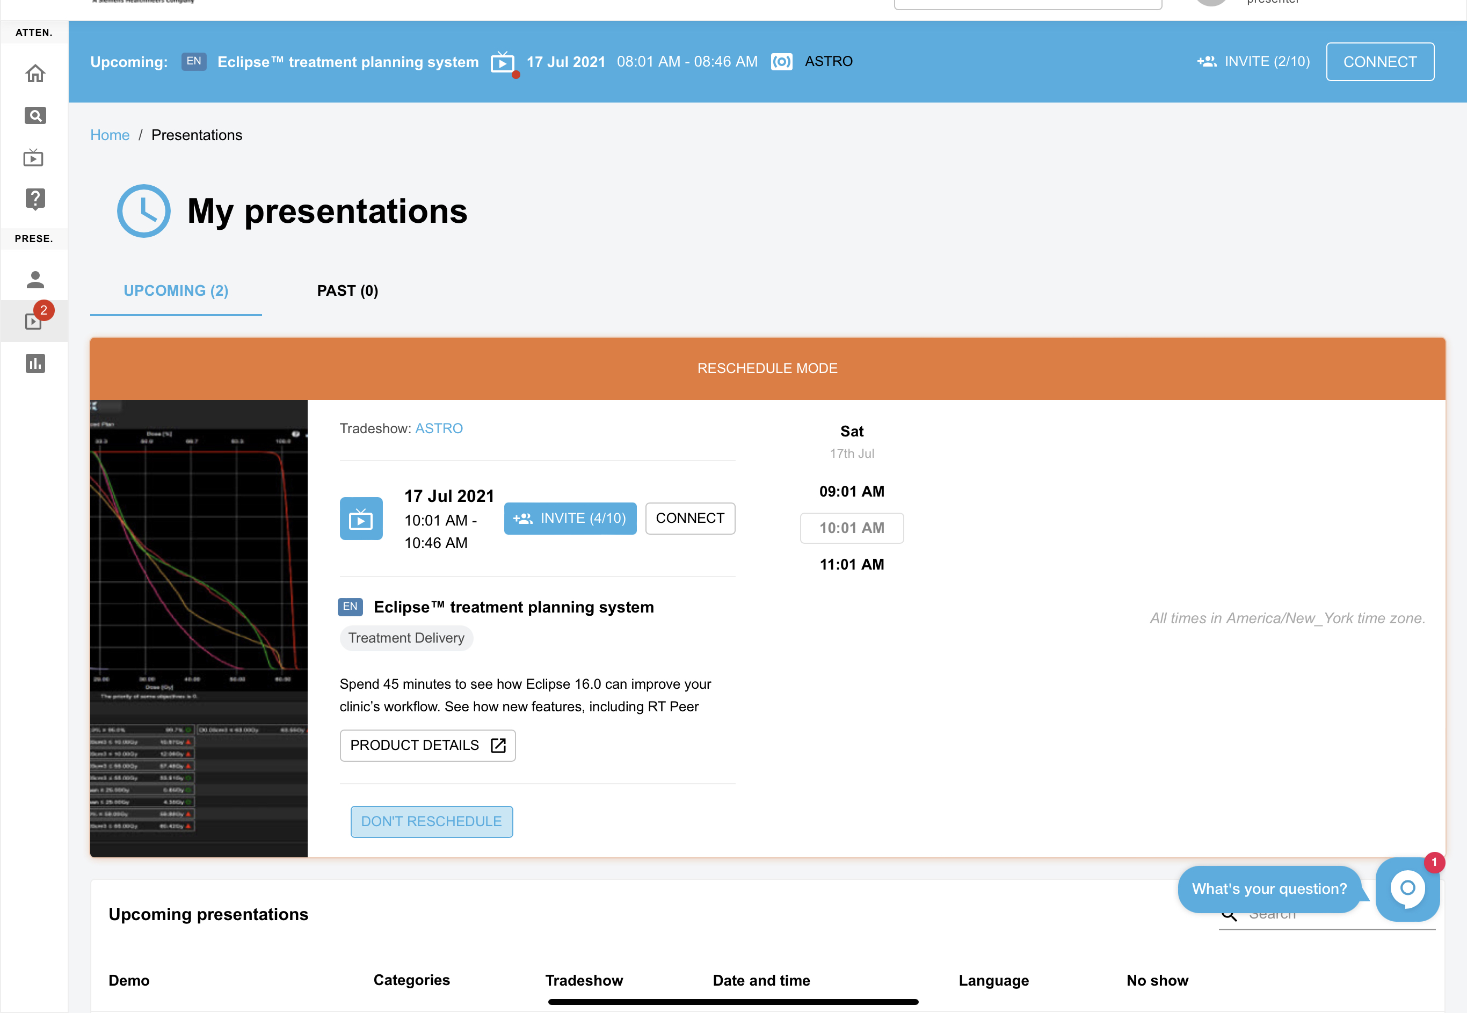Click the Demo column header
This screenshot has height=1013, width=1467.
[x=129, y=981]
